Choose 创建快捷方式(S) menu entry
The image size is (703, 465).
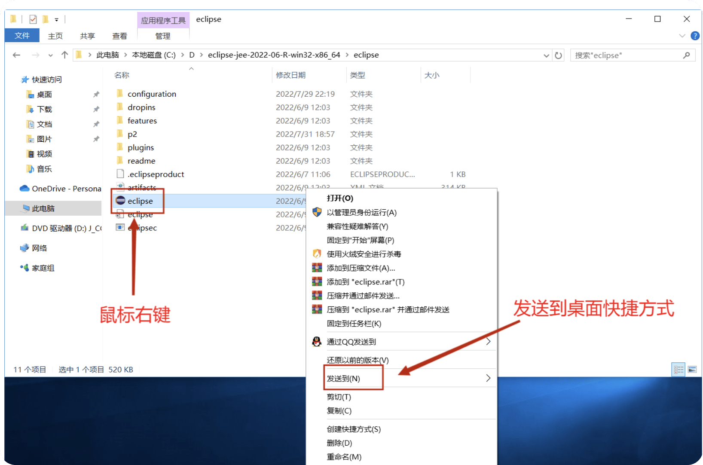tap(401, 429)
